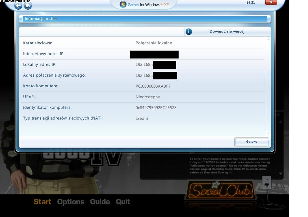Open Guide in the game menu

(100, 202)
